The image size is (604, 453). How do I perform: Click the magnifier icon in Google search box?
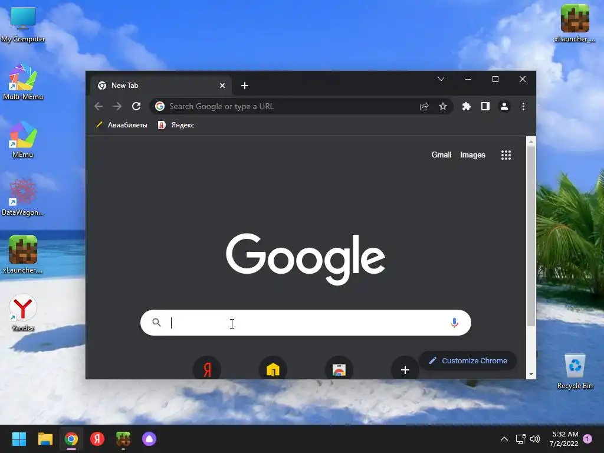coord(156,323)
